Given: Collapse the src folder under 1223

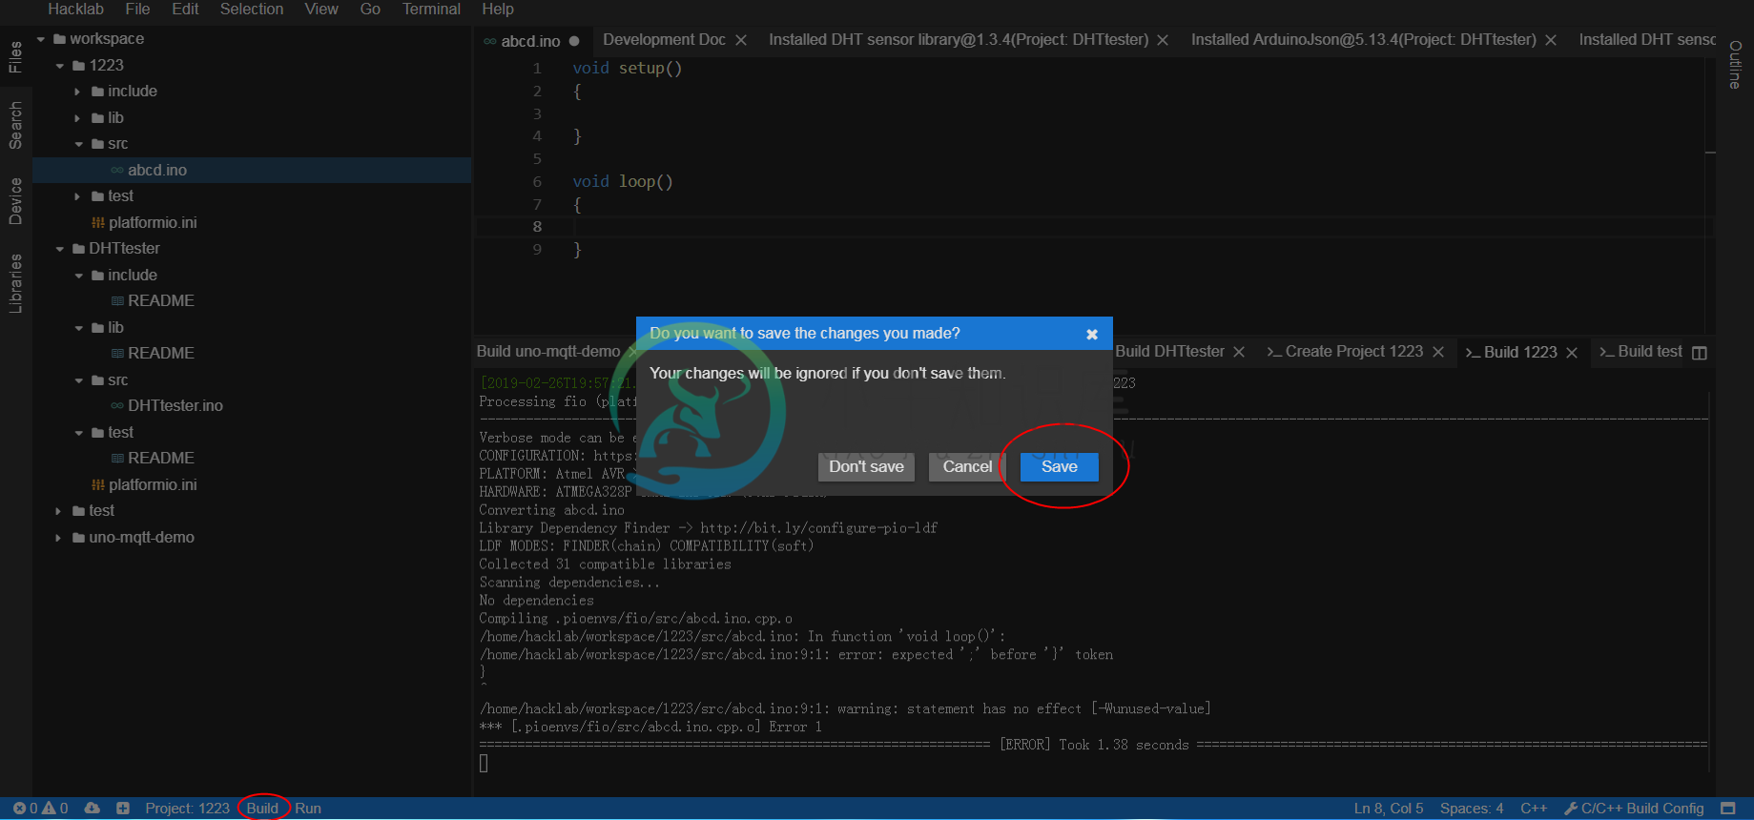Looking at the screenshot, I should [x=78, y=144].
